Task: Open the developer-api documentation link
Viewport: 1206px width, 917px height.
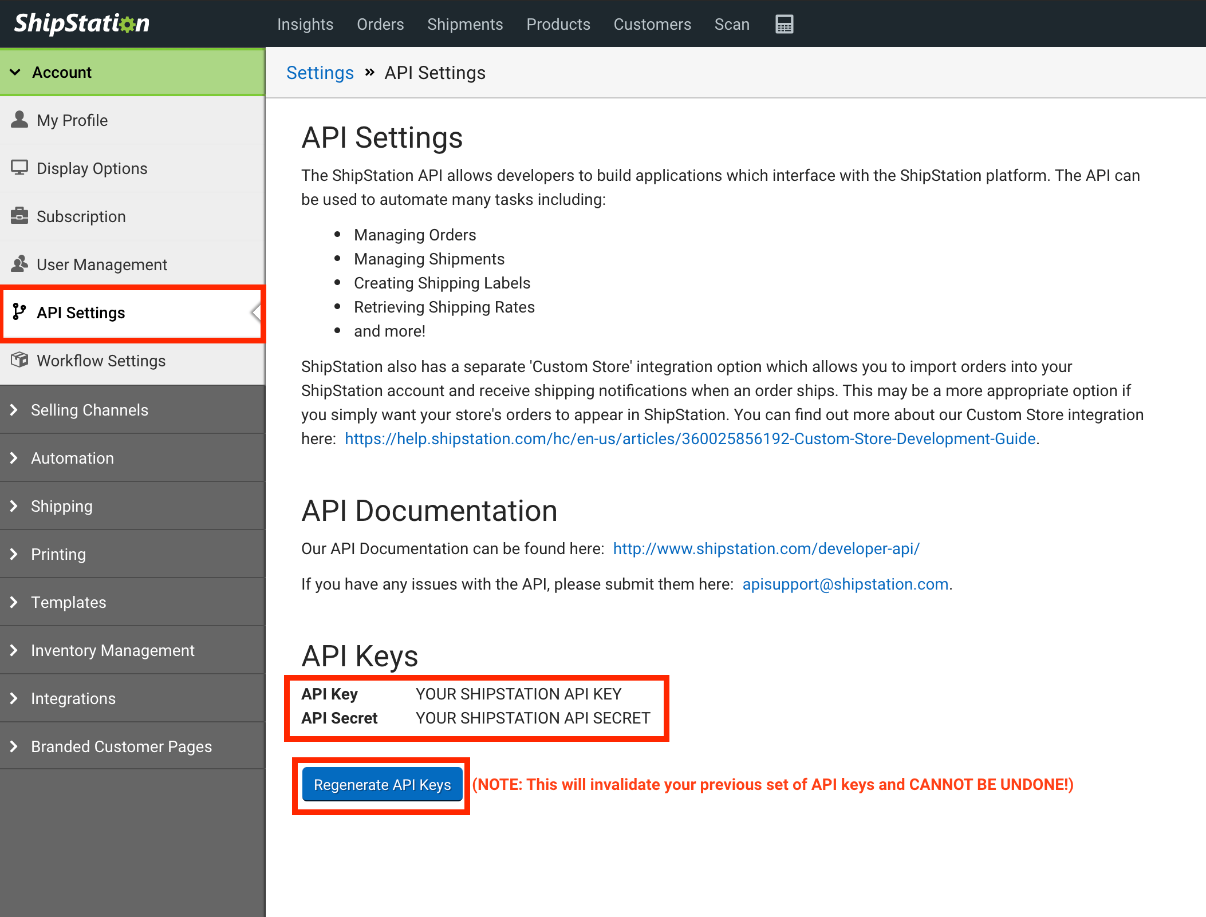Action: [766, 548]
